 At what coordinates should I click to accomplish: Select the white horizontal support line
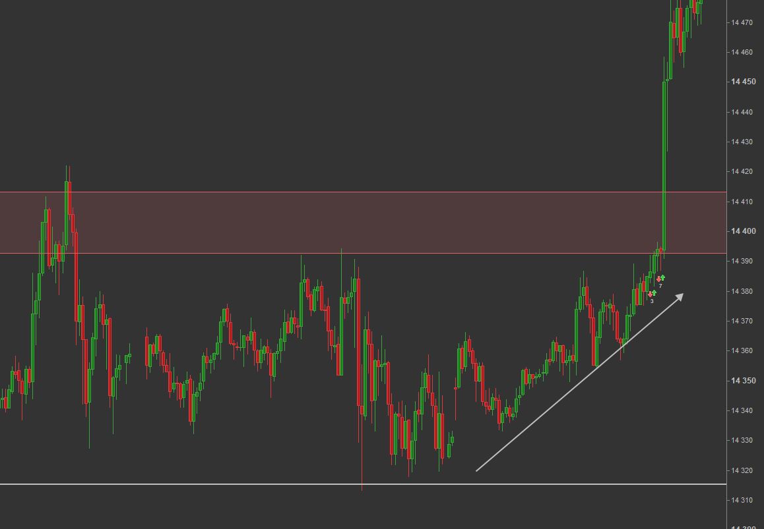point(363,484)
